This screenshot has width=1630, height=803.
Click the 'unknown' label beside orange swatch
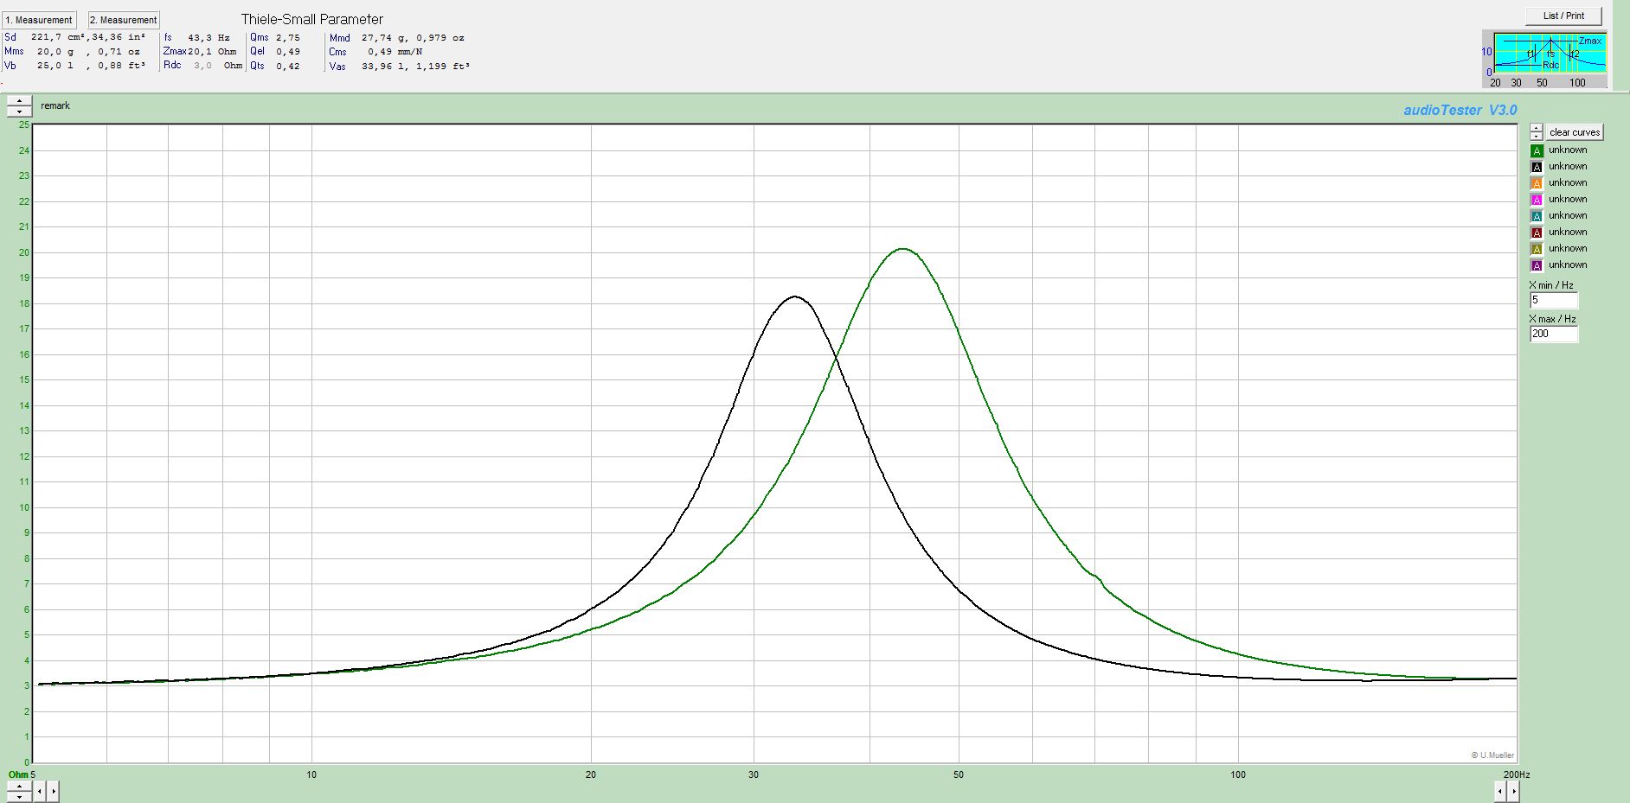click(1568, 182)
